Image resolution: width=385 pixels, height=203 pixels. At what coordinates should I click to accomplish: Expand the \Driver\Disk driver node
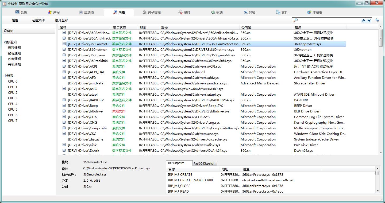pos(64,145)
